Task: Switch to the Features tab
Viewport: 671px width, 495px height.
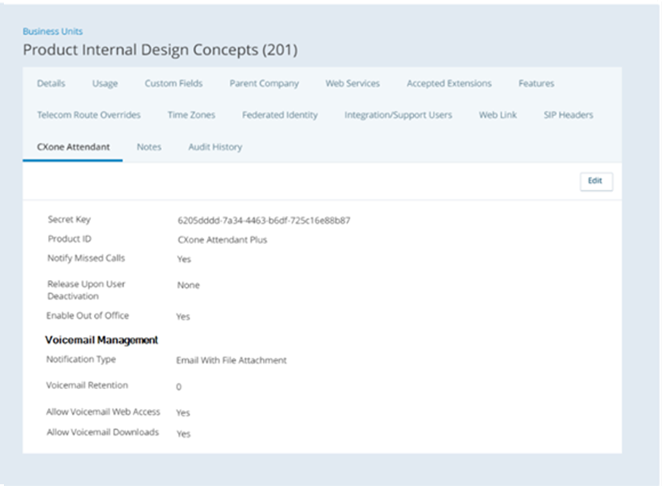Action: point(536,83)
